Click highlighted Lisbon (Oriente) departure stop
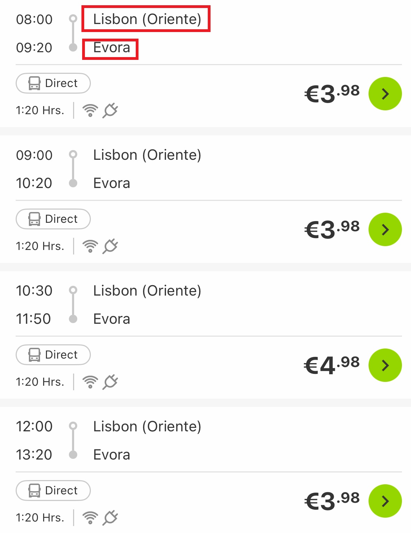This screenshot has width=411, height=533. click(146, 19)
